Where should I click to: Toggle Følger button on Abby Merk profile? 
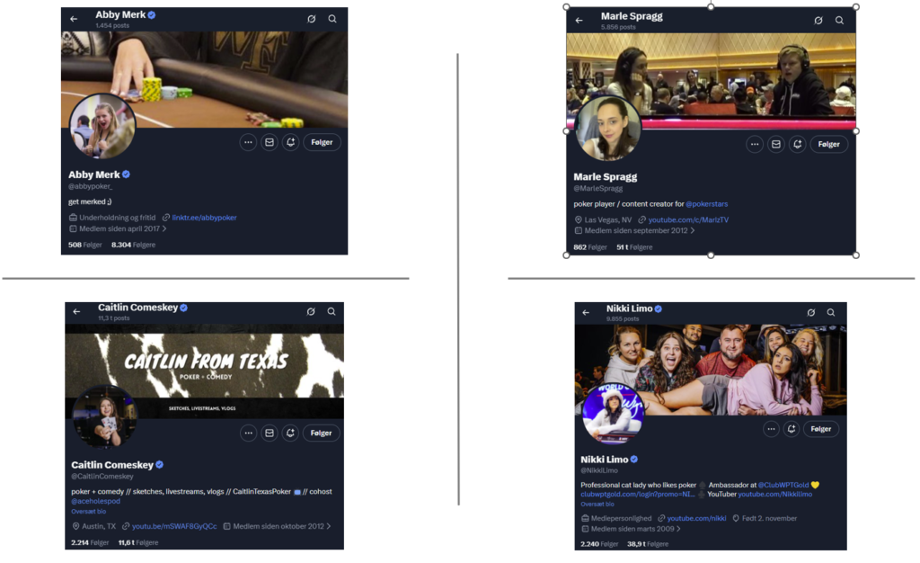coord(321,142)
